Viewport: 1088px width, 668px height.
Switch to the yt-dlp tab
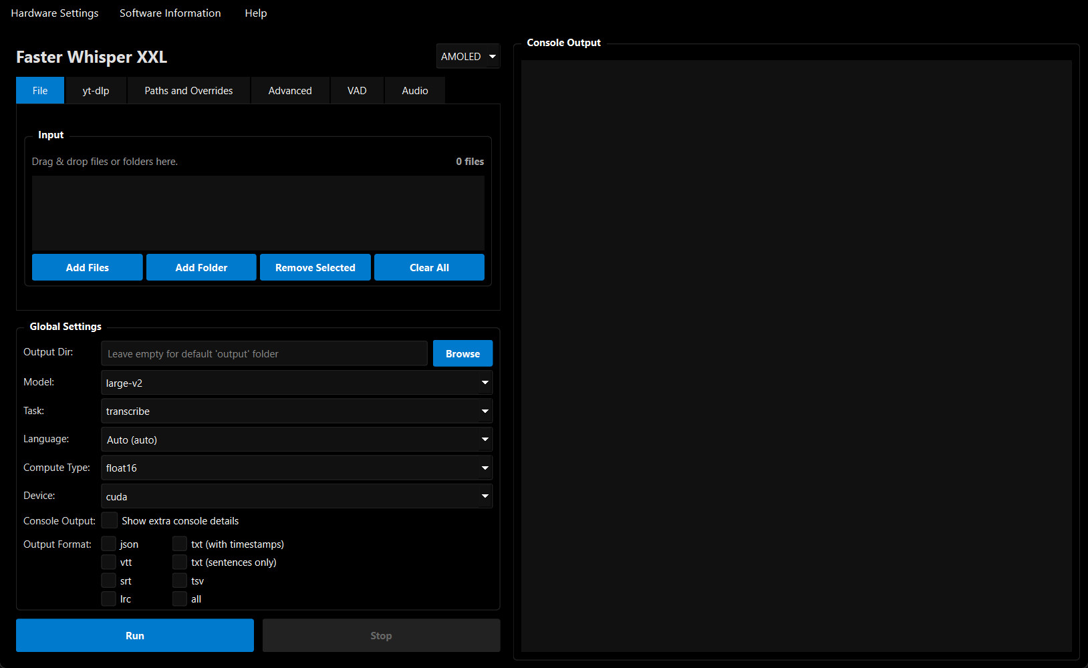click(96, 91)
